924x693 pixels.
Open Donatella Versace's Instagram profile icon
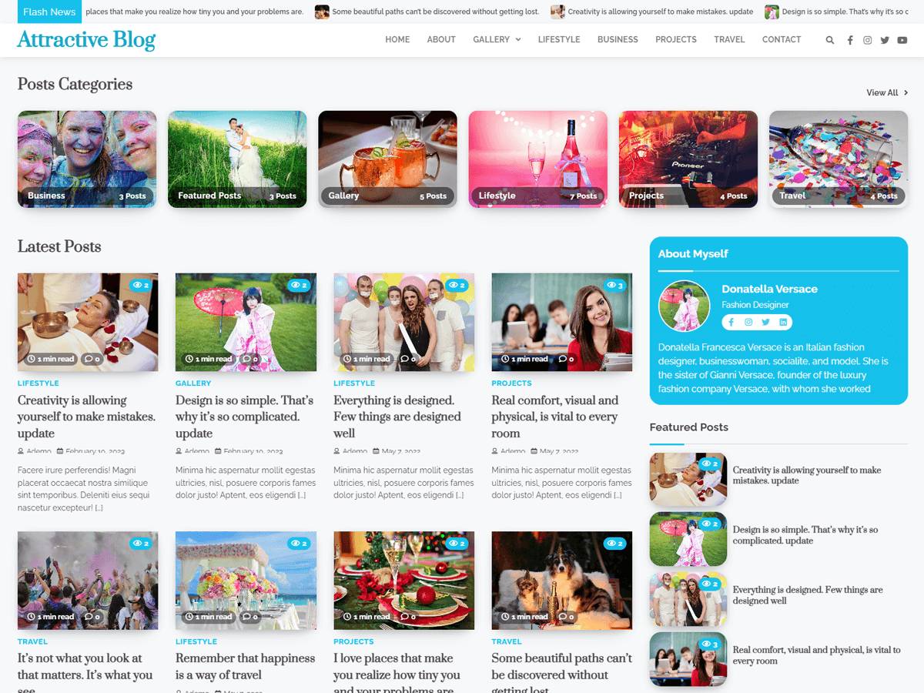click(x=748, y=322)
